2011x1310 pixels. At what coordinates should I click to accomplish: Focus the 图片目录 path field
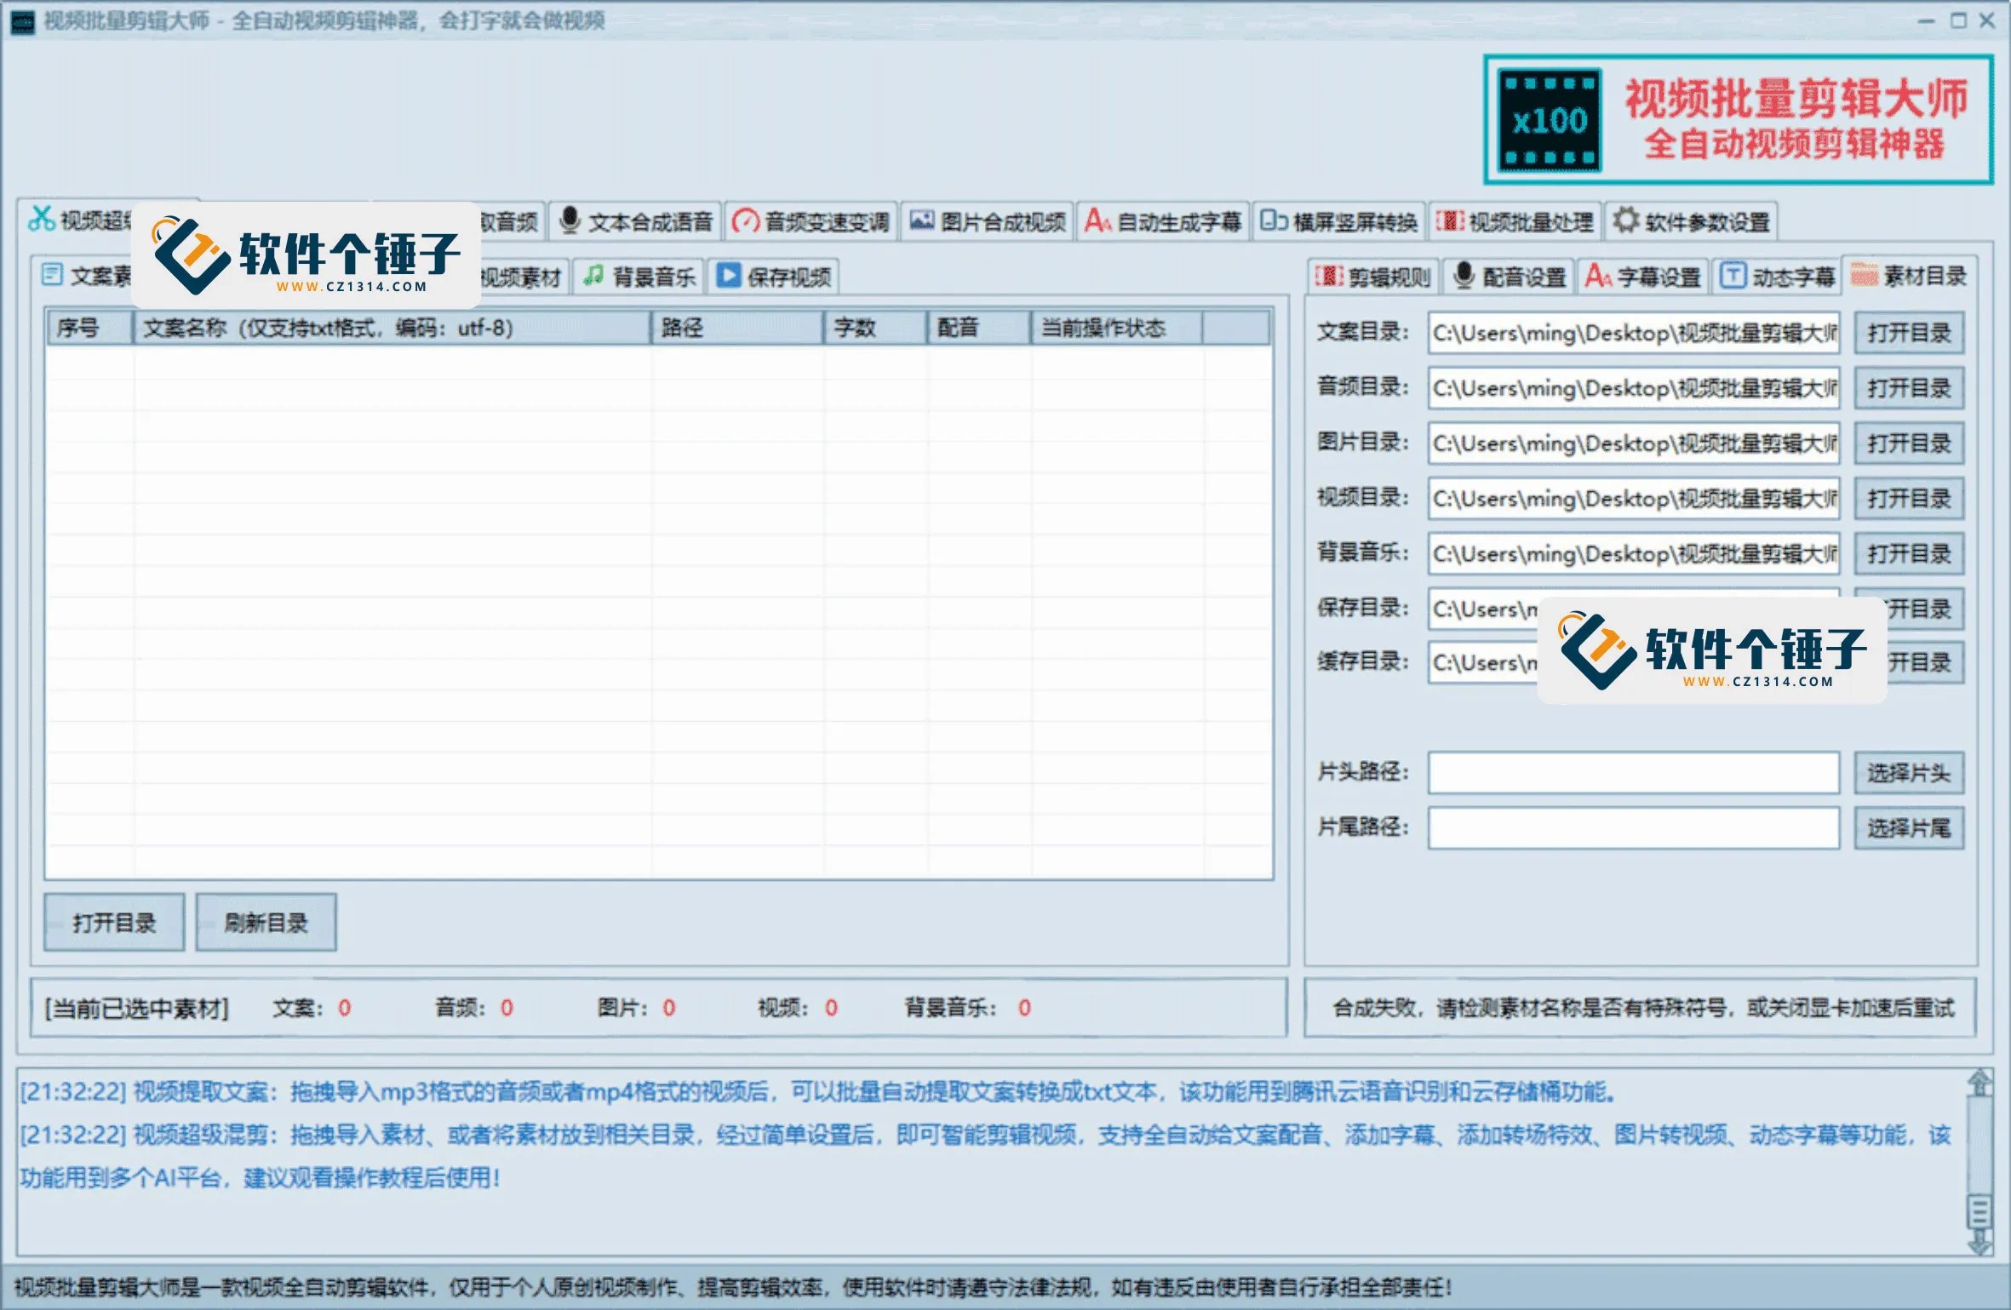1634,443
